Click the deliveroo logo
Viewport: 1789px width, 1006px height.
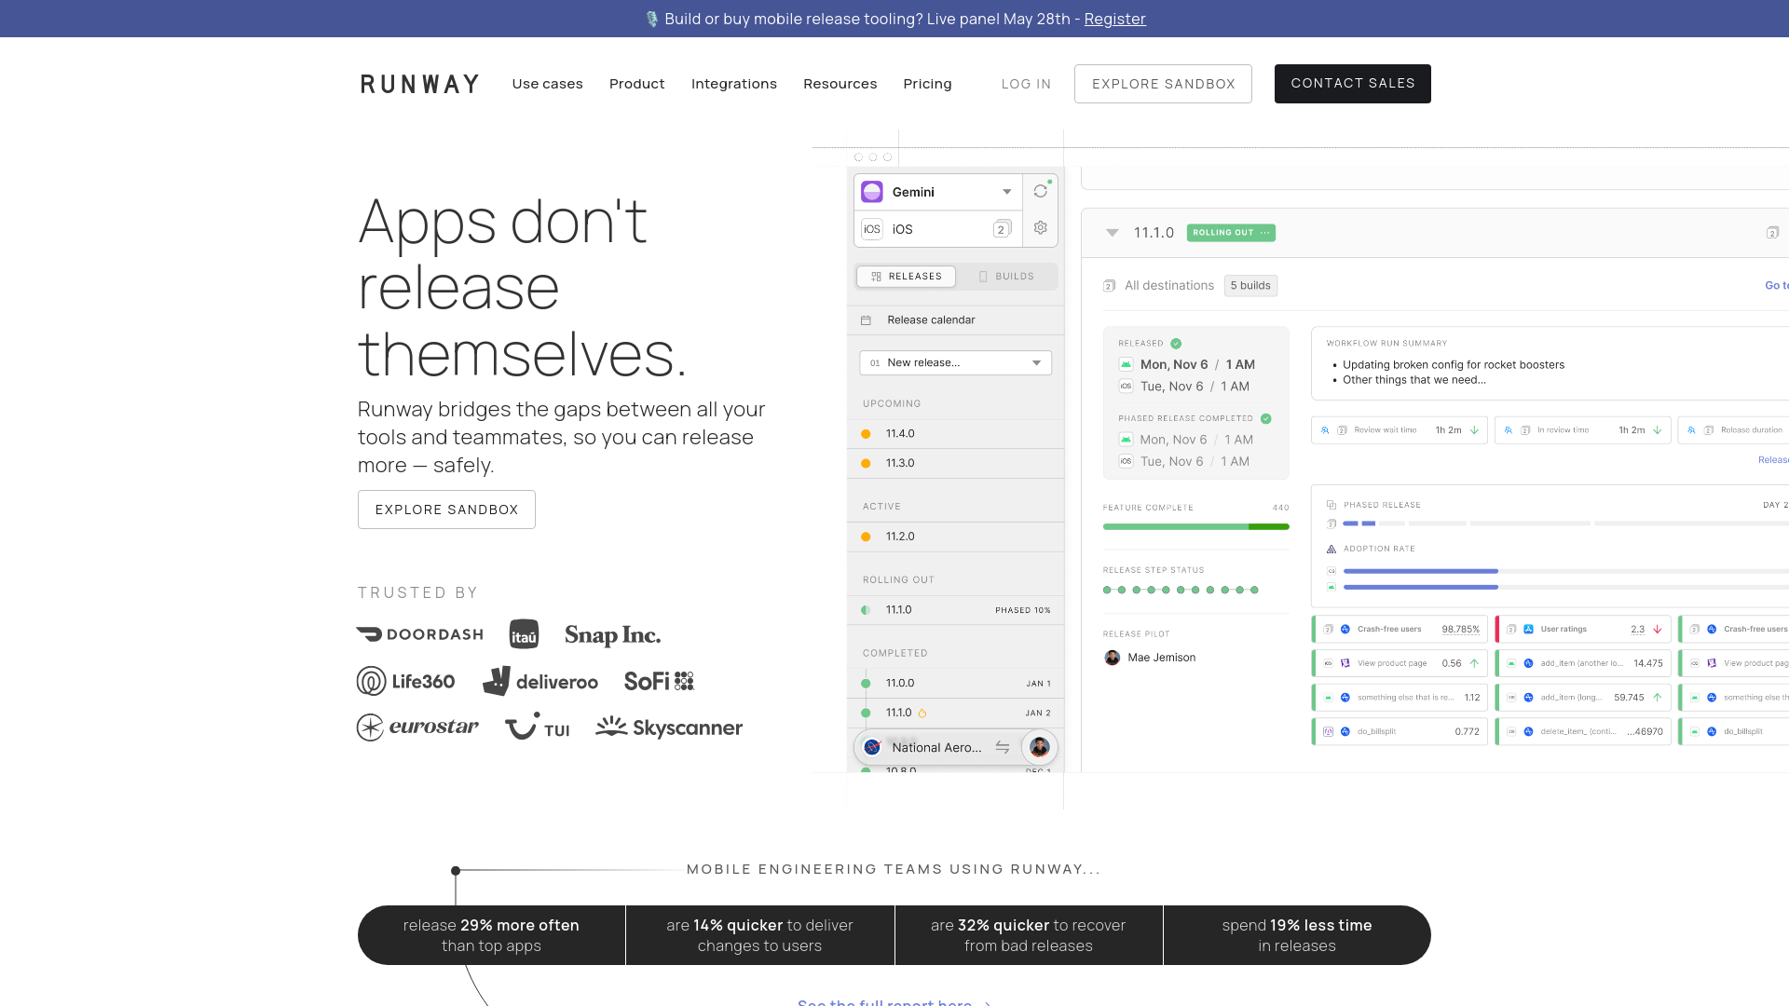tap(540, 681)
